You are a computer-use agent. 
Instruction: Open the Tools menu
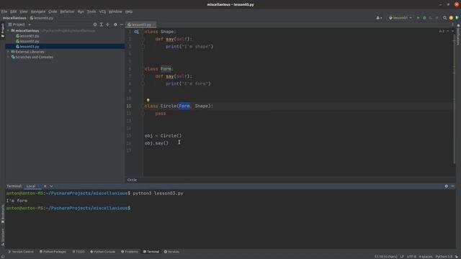coord(91,12)
